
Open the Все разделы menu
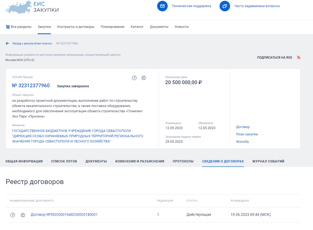click(x=19, y=27)
